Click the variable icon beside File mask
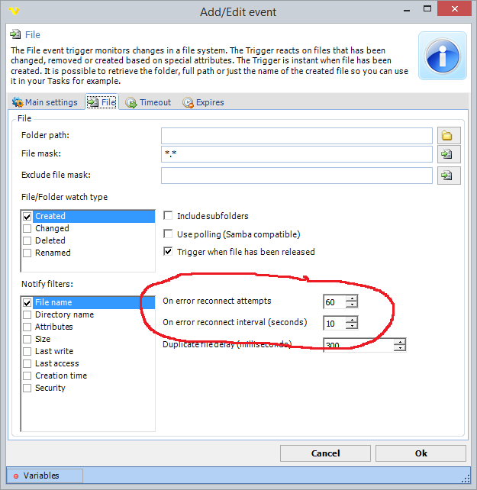Viewport: 477px width, 490px height. pyautogui.click(x=447, y=155)
